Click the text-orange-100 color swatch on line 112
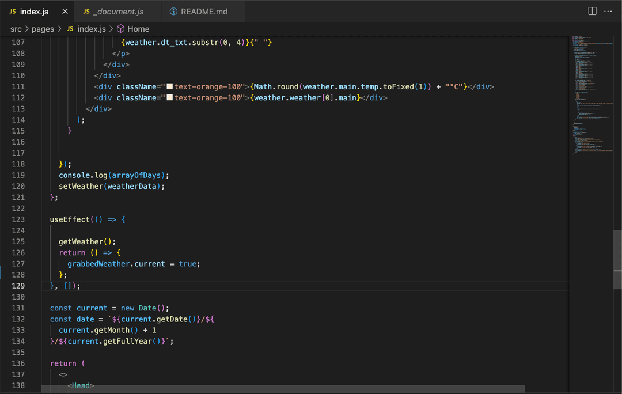 pos(170,98)
